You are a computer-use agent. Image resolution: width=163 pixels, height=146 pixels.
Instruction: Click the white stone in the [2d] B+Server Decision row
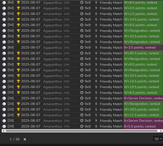tap(4, 121)
